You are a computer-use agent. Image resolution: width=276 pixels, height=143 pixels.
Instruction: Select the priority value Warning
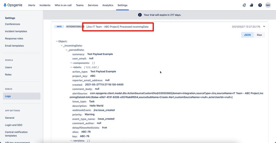point(90,114)
